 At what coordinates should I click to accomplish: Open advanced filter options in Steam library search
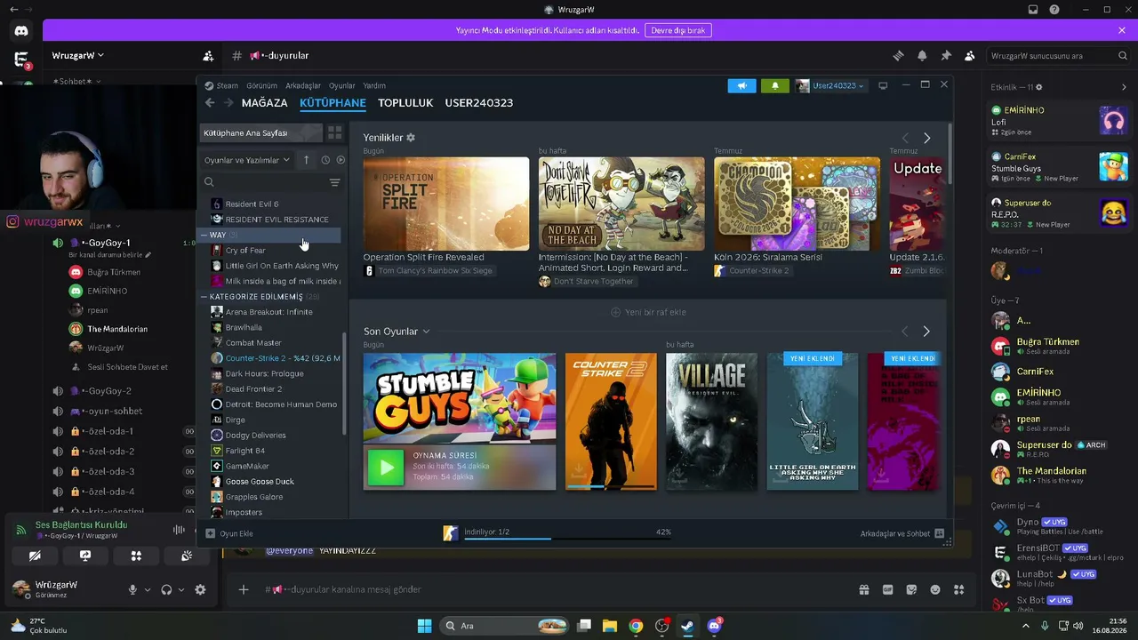point(334,182)
